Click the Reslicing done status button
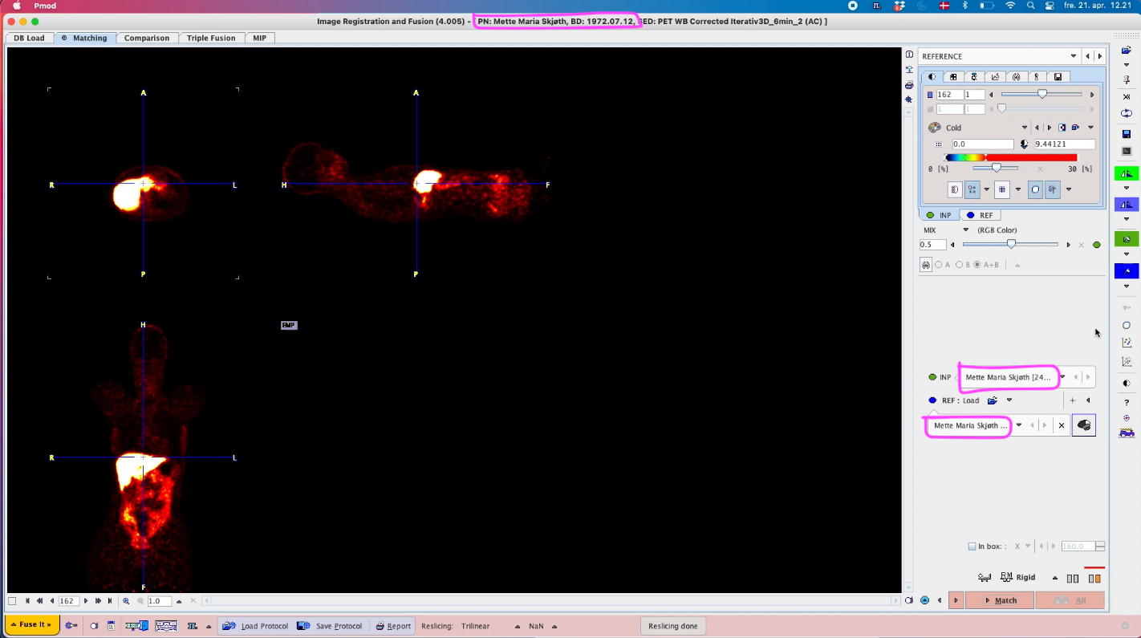The height and width of the screenshot is (638, 1141). click(673, 626)
